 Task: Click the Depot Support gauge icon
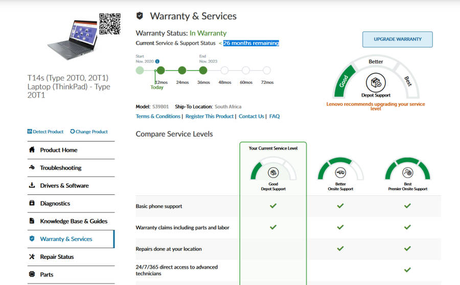coord(376,82)
